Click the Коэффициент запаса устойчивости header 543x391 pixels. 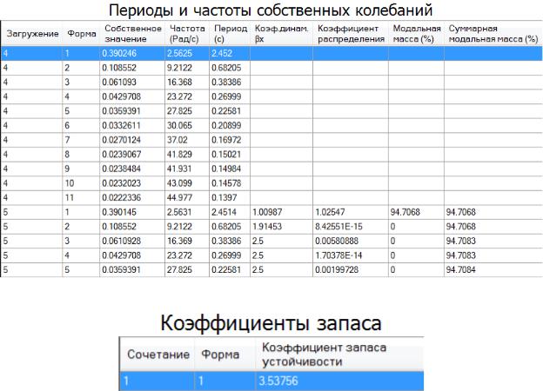339,355
